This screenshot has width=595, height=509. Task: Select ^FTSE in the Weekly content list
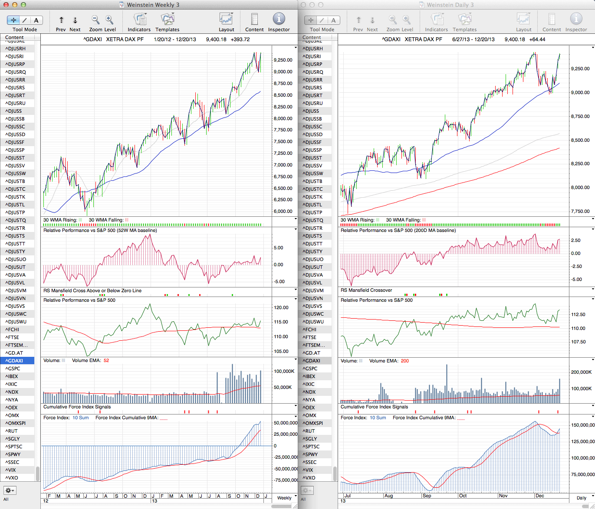(x=12, y=337)
